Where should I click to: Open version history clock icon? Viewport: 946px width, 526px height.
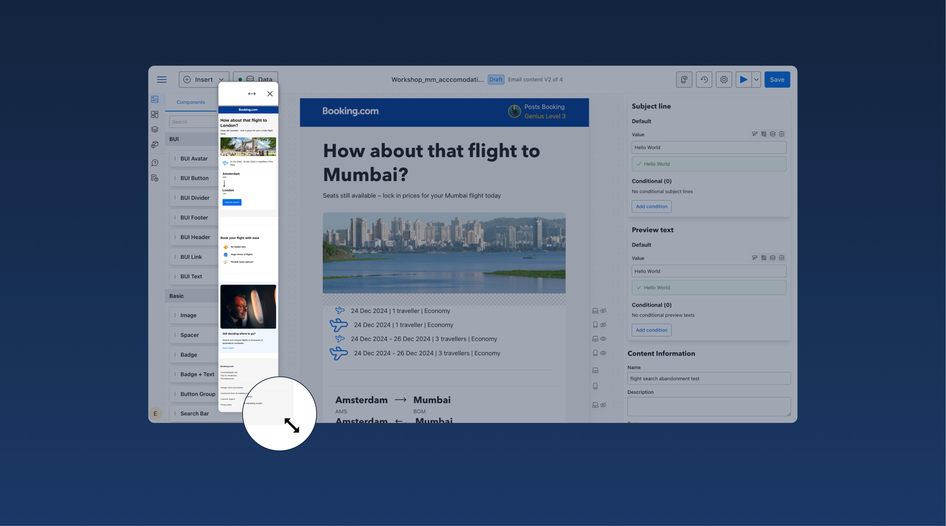[704, 79]
